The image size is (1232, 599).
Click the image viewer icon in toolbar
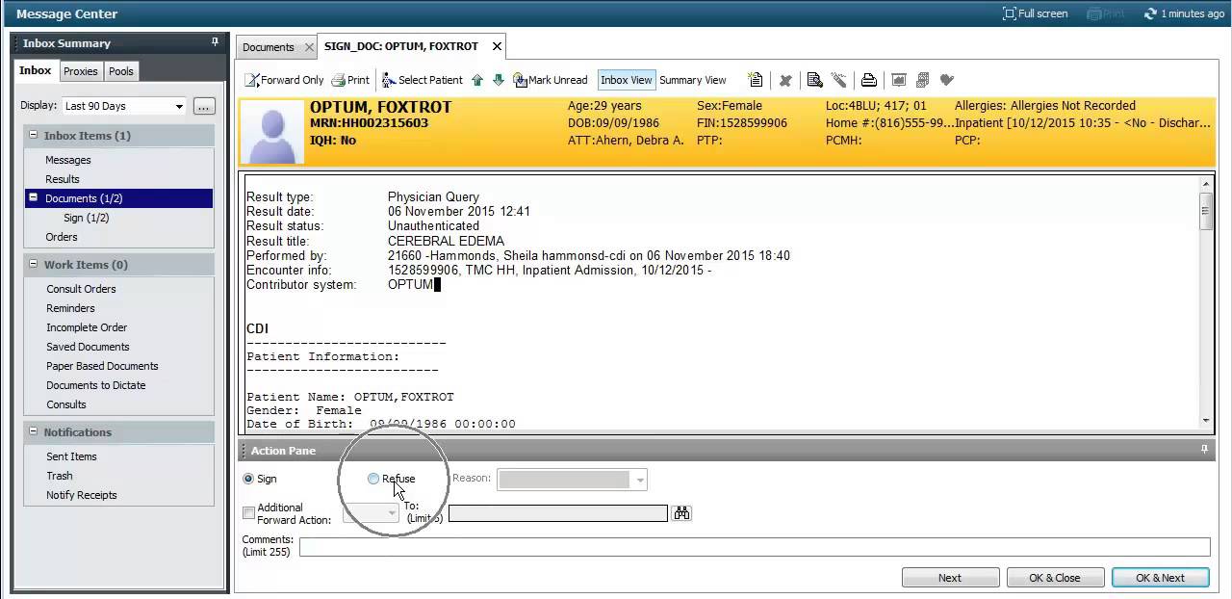point(898,80)
